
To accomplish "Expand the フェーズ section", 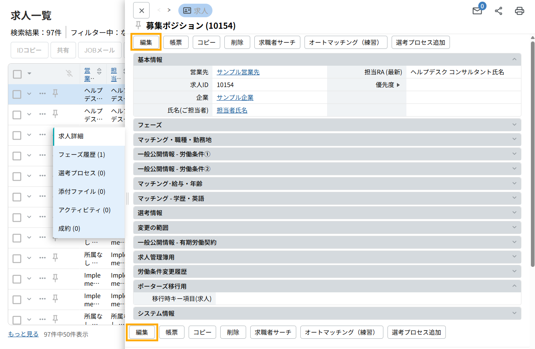I will (x=327, y=125).
